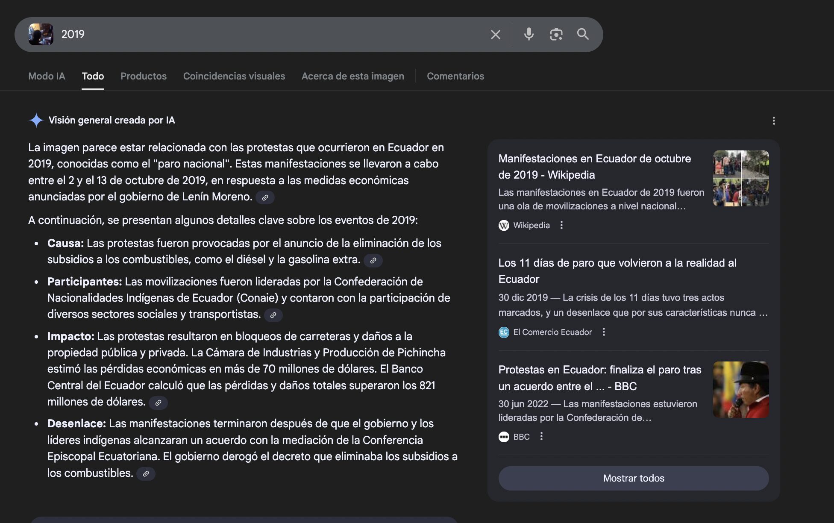Open the source link icon after Lenín Moreno paragraph
The image size is (834, 523).
coord(265,197)
